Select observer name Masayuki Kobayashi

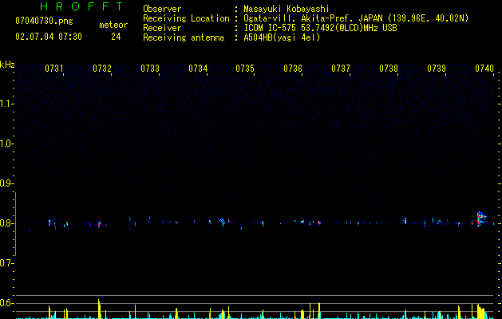point(287,9)
